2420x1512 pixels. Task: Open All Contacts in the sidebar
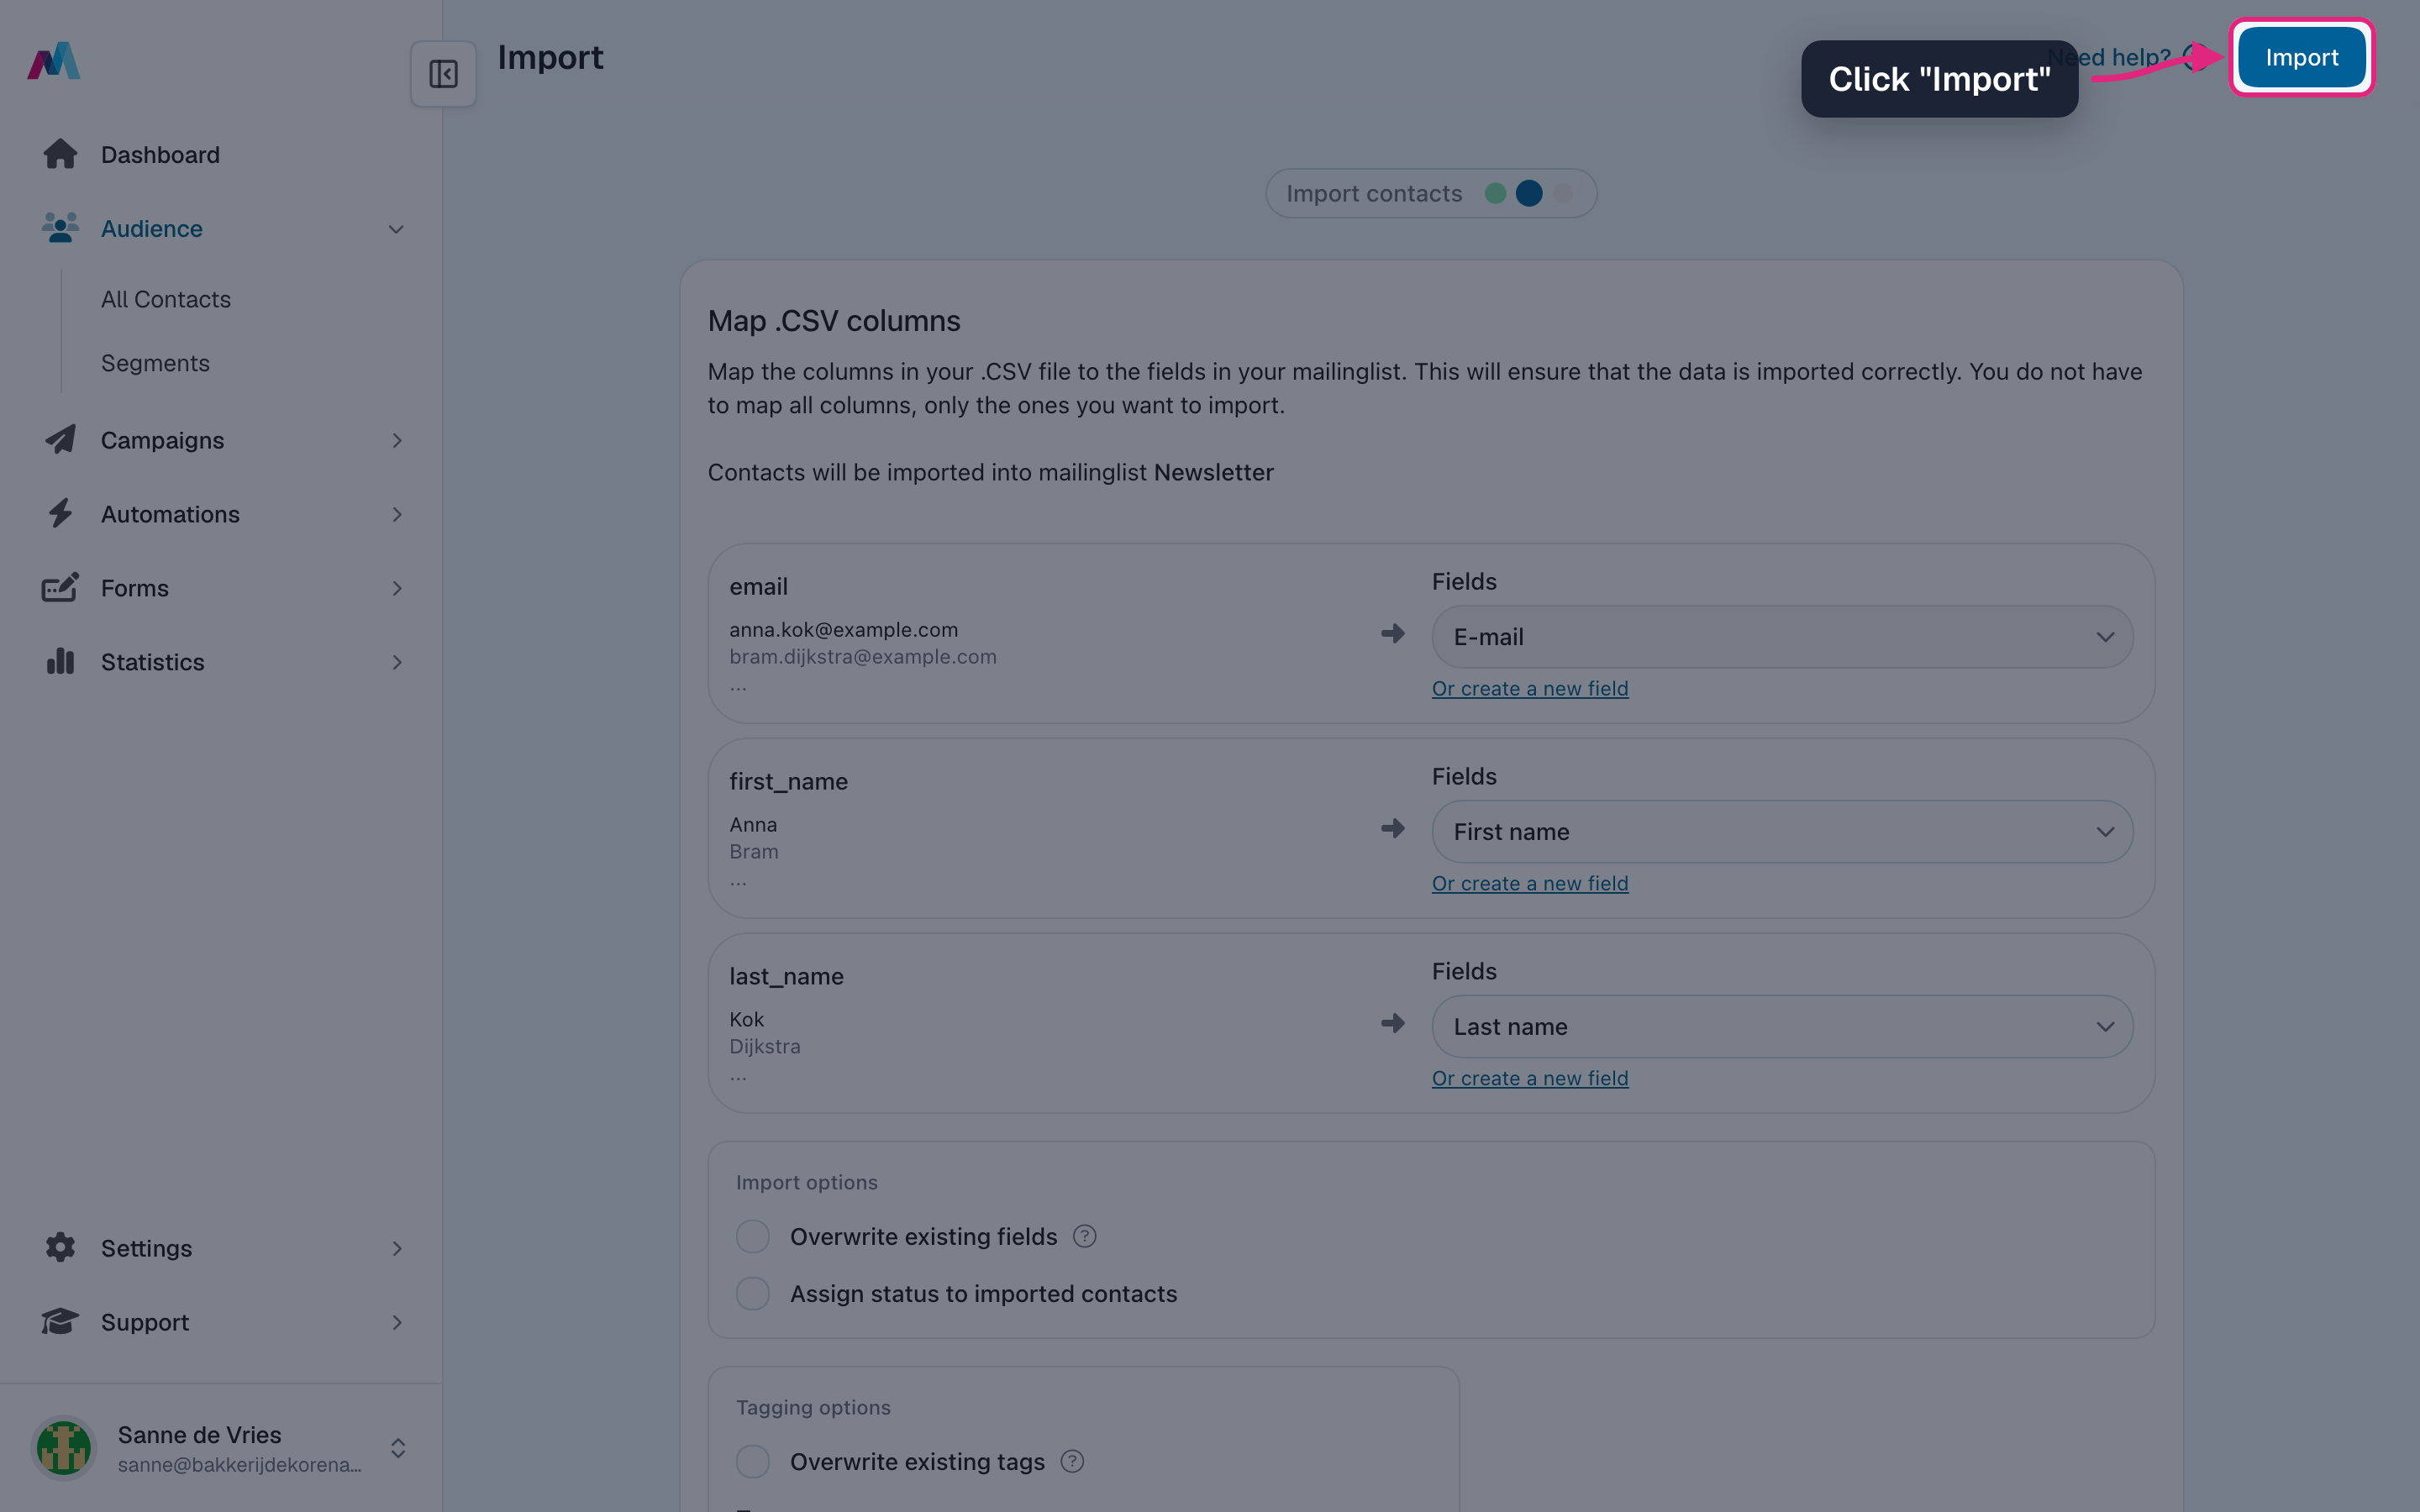click(x=166, y=299)
